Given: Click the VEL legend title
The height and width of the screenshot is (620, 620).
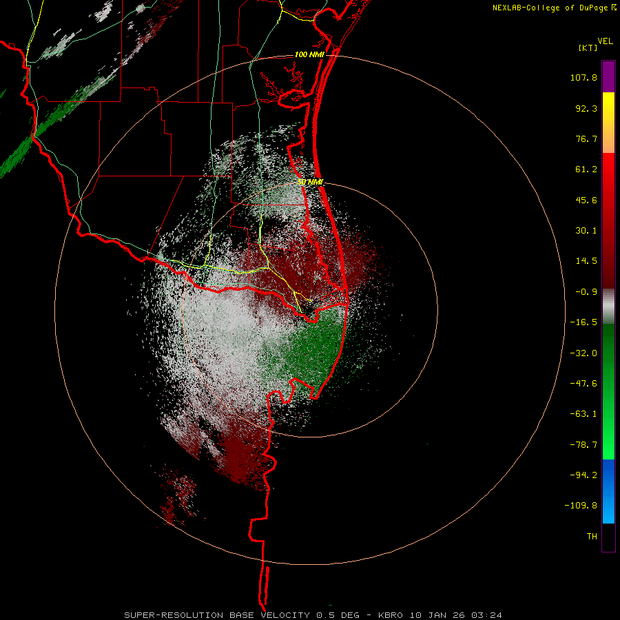Looking at the screenshot, I should (x=605, y=41).
